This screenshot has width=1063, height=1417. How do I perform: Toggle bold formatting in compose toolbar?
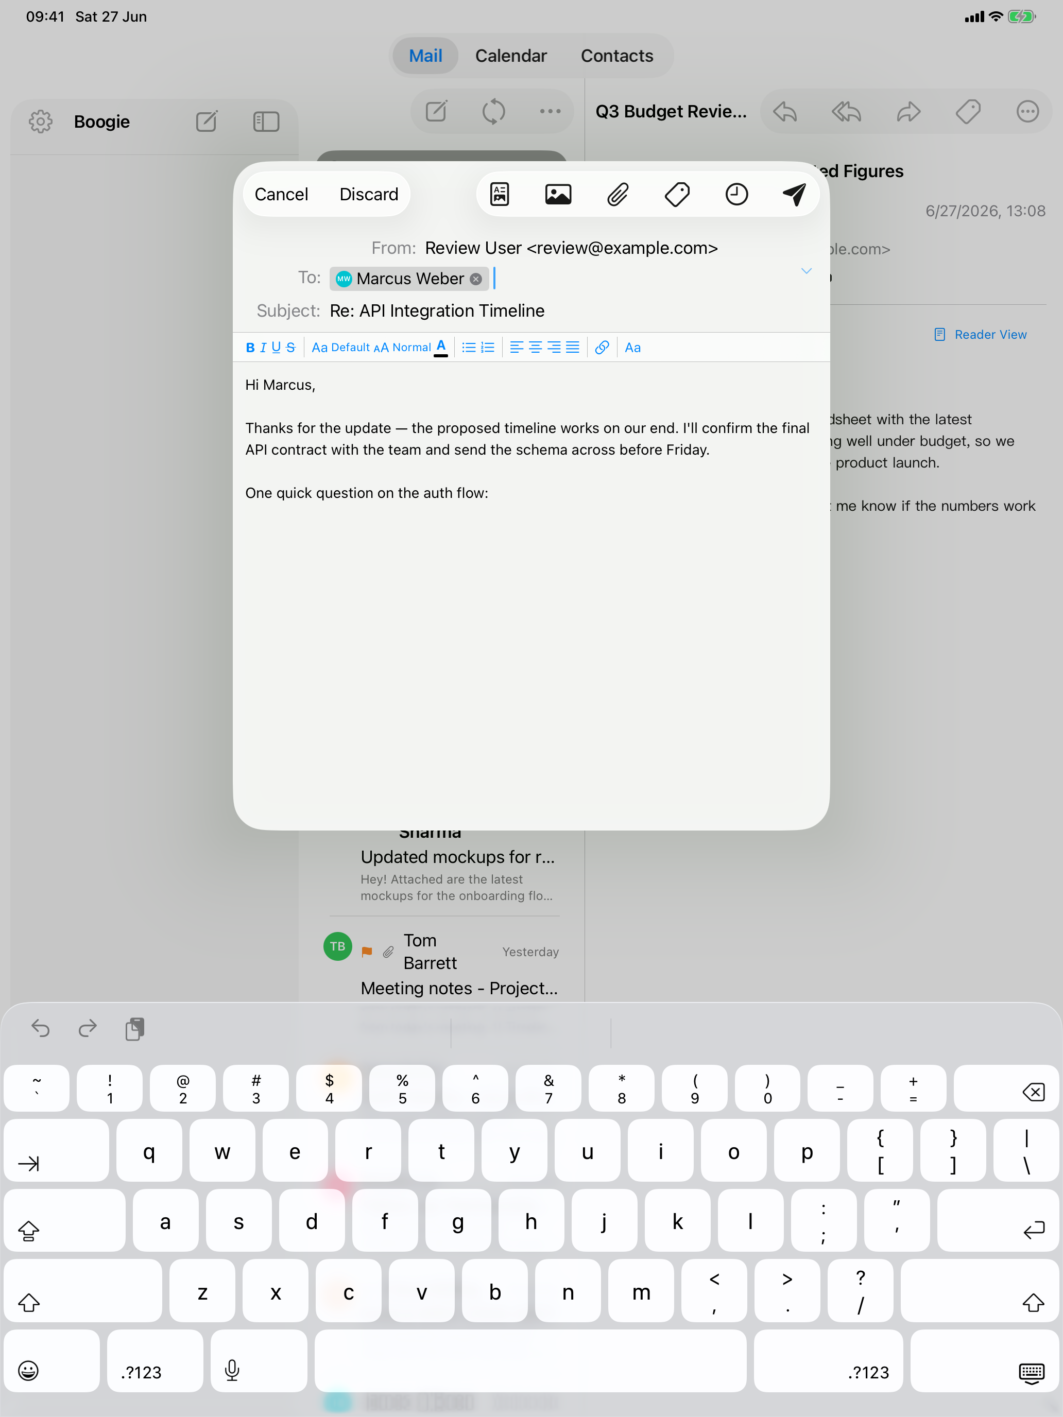tap(250, 347)
